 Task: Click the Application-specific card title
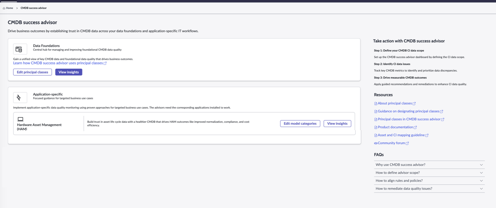[x=48, y=94]
